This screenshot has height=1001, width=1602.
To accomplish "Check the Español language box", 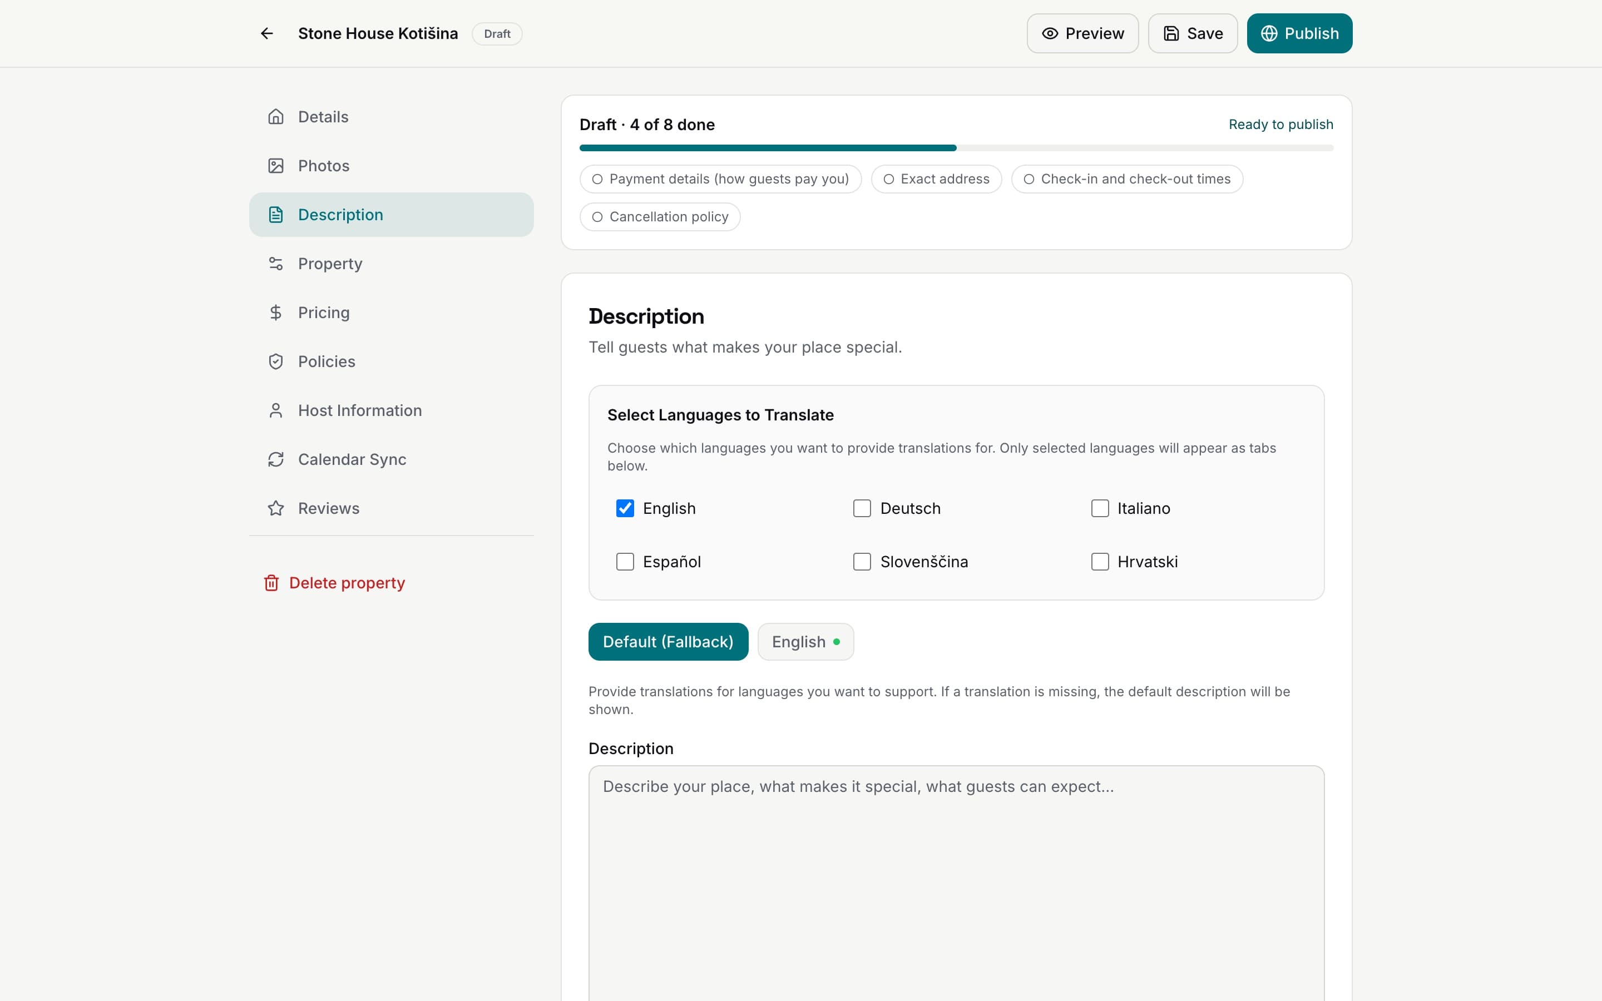I will pos(625,562).
